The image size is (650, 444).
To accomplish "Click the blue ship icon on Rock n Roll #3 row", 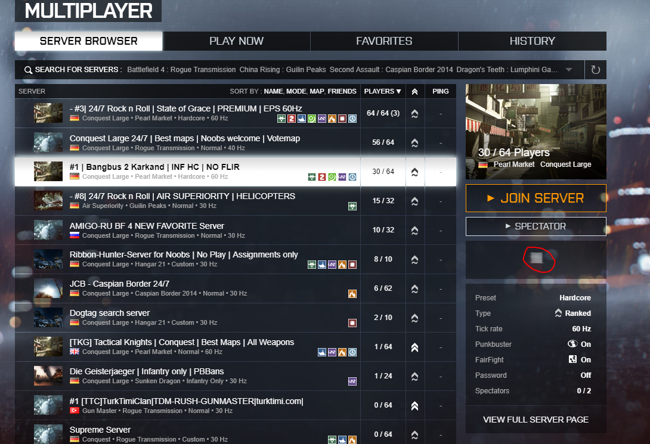I will click(302, 119).
